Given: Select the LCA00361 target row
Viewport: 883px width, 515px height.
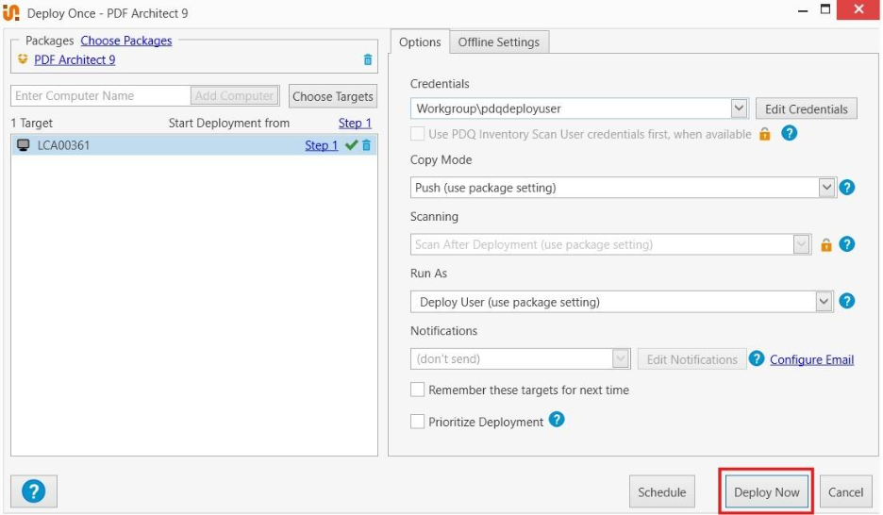Looking at the screenshot, I should click(x=193, y=145).
